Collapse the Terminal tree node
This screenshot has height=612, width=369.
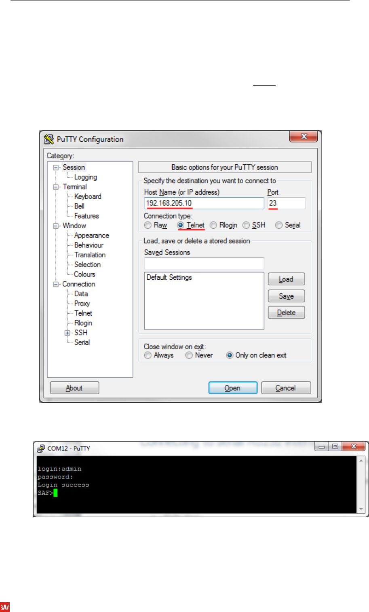tap(56, 187)
